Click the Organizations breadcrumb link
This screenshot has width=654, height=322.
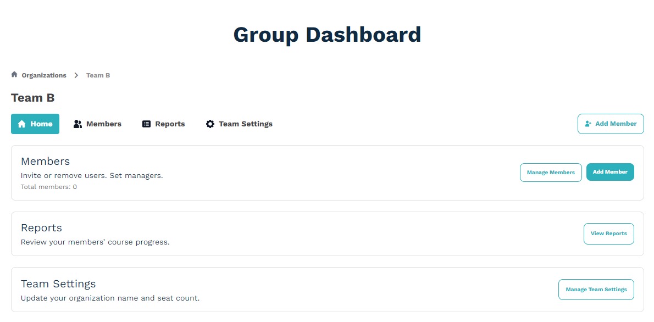coord(44,75)
